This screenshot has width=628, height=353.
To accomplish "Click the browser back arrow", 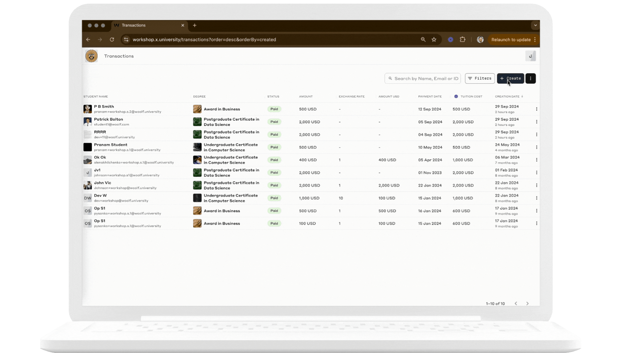I will pos(88,40).
